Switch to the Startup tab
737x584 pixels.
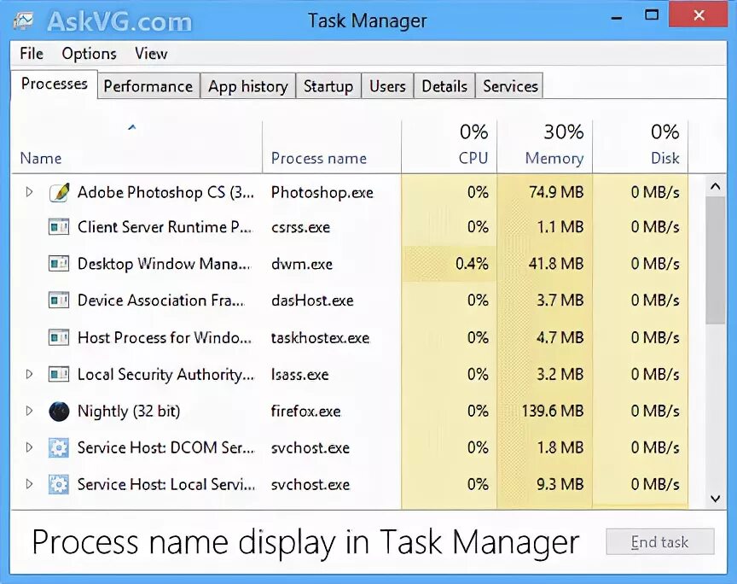point(328,86)
